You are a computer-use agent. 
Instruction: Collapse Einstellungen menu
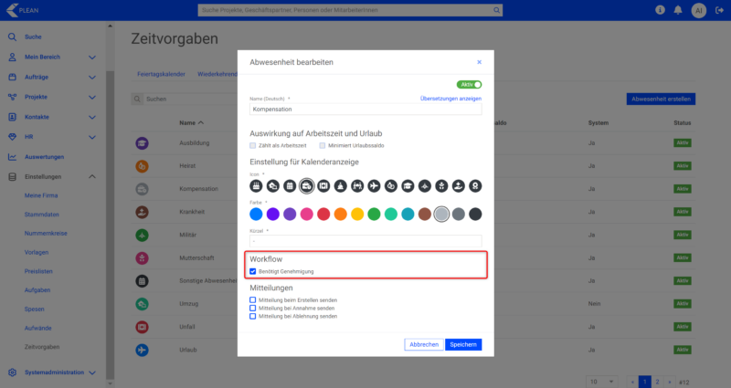click(x=92, y=176)
